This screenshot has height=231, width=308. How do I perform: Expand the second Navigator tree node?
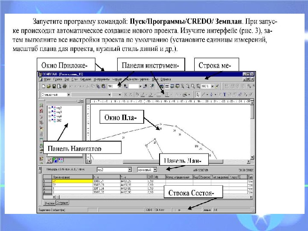[49, 112]
